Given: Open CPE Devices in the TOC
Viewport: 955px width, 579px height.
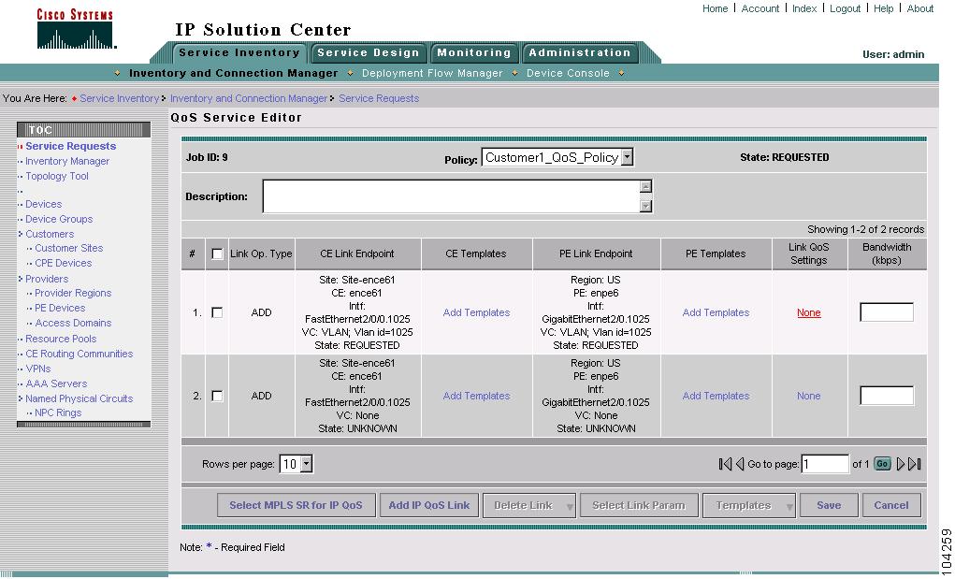Looking at the screenshot, I should click(x=64, y=263).
